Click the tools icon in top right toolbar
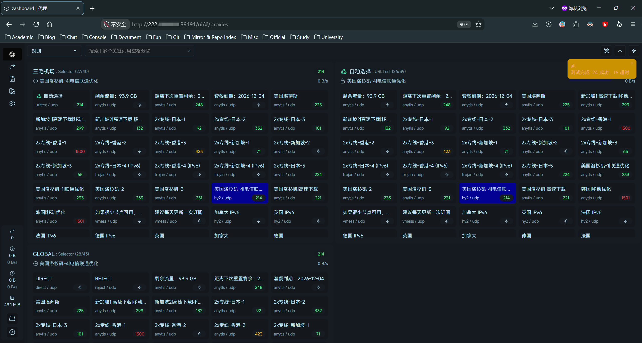 pyautogui.click(x=606, y=51)
